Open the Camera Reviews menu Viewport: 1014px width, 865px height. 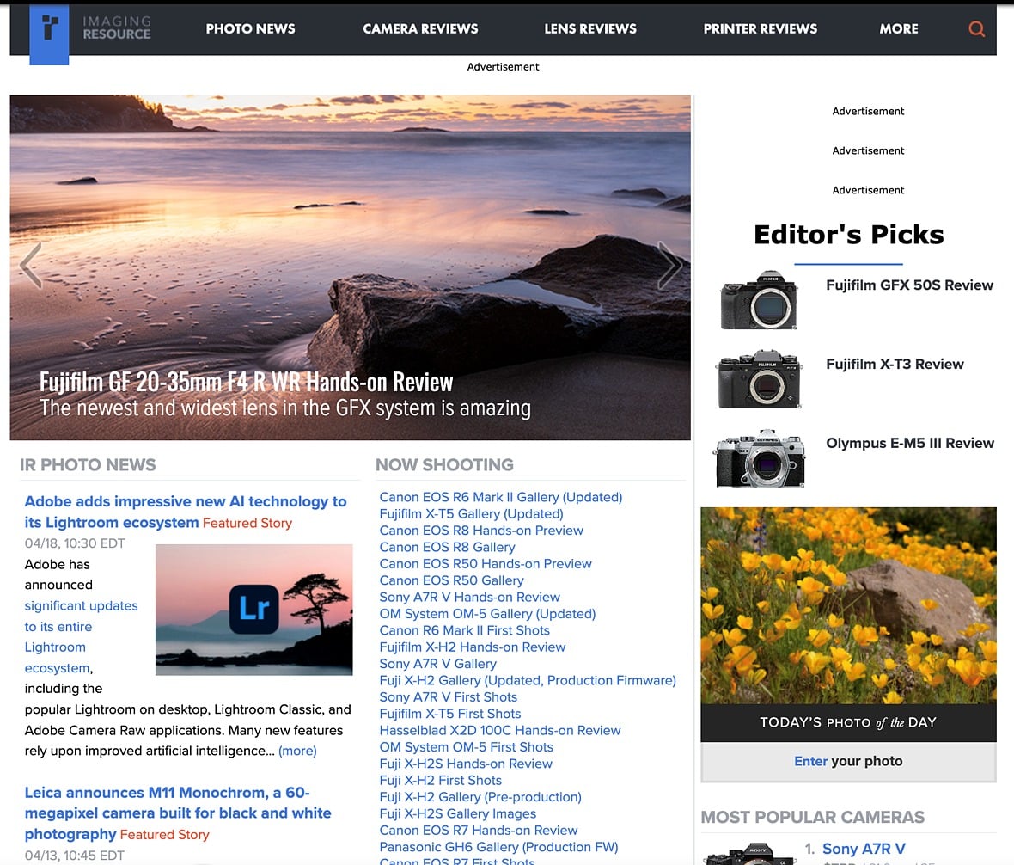tap(420, 28)
